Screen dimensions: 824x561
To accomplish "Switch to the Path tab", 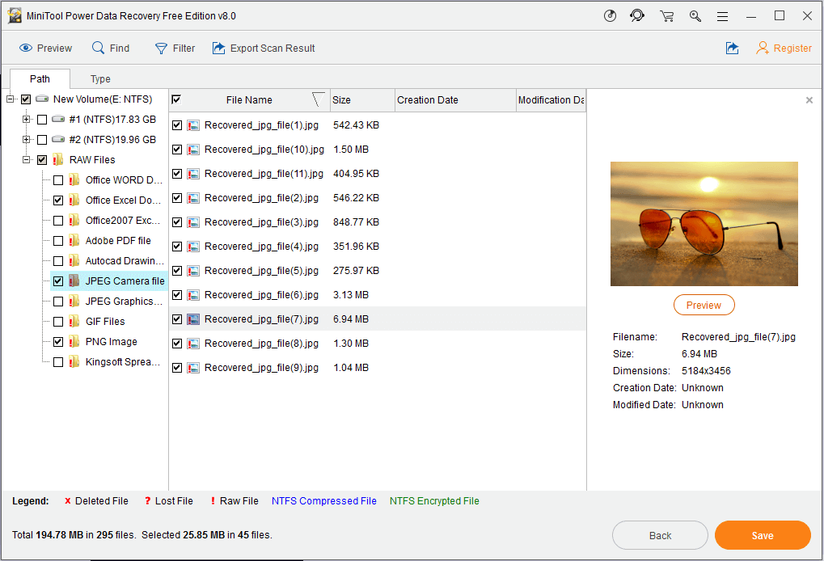I will pos(40,78).
